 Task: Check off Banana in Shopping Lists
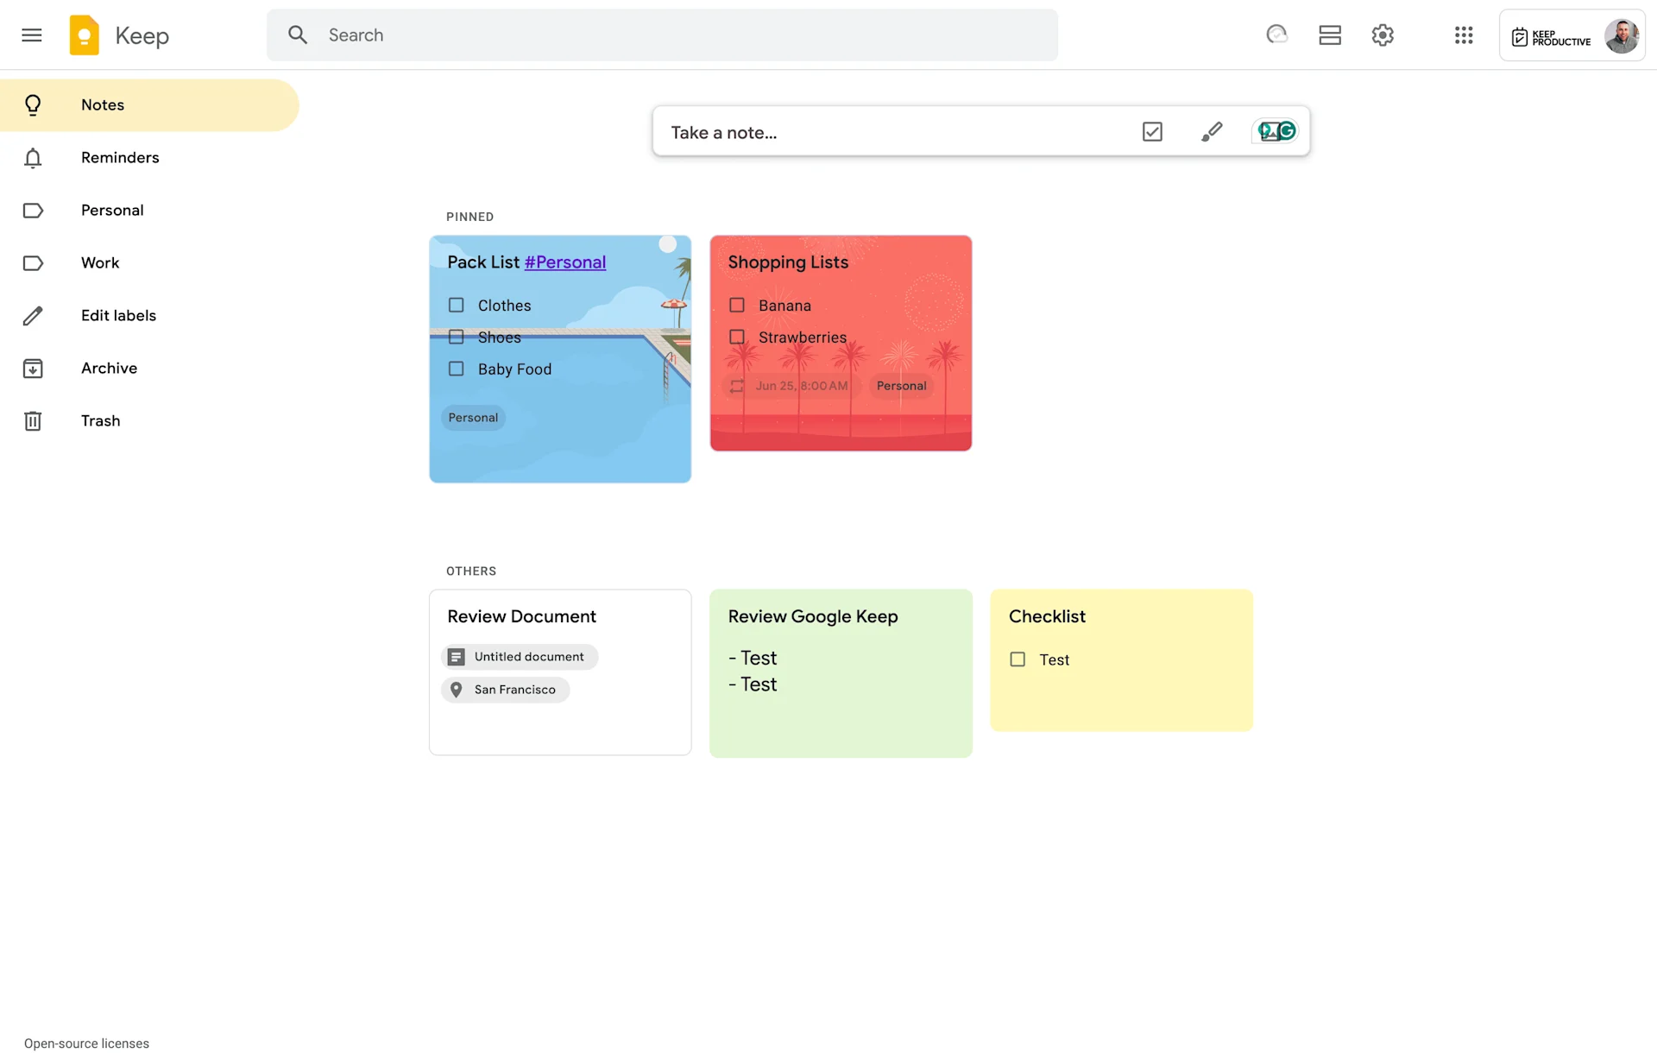[737, 305]
